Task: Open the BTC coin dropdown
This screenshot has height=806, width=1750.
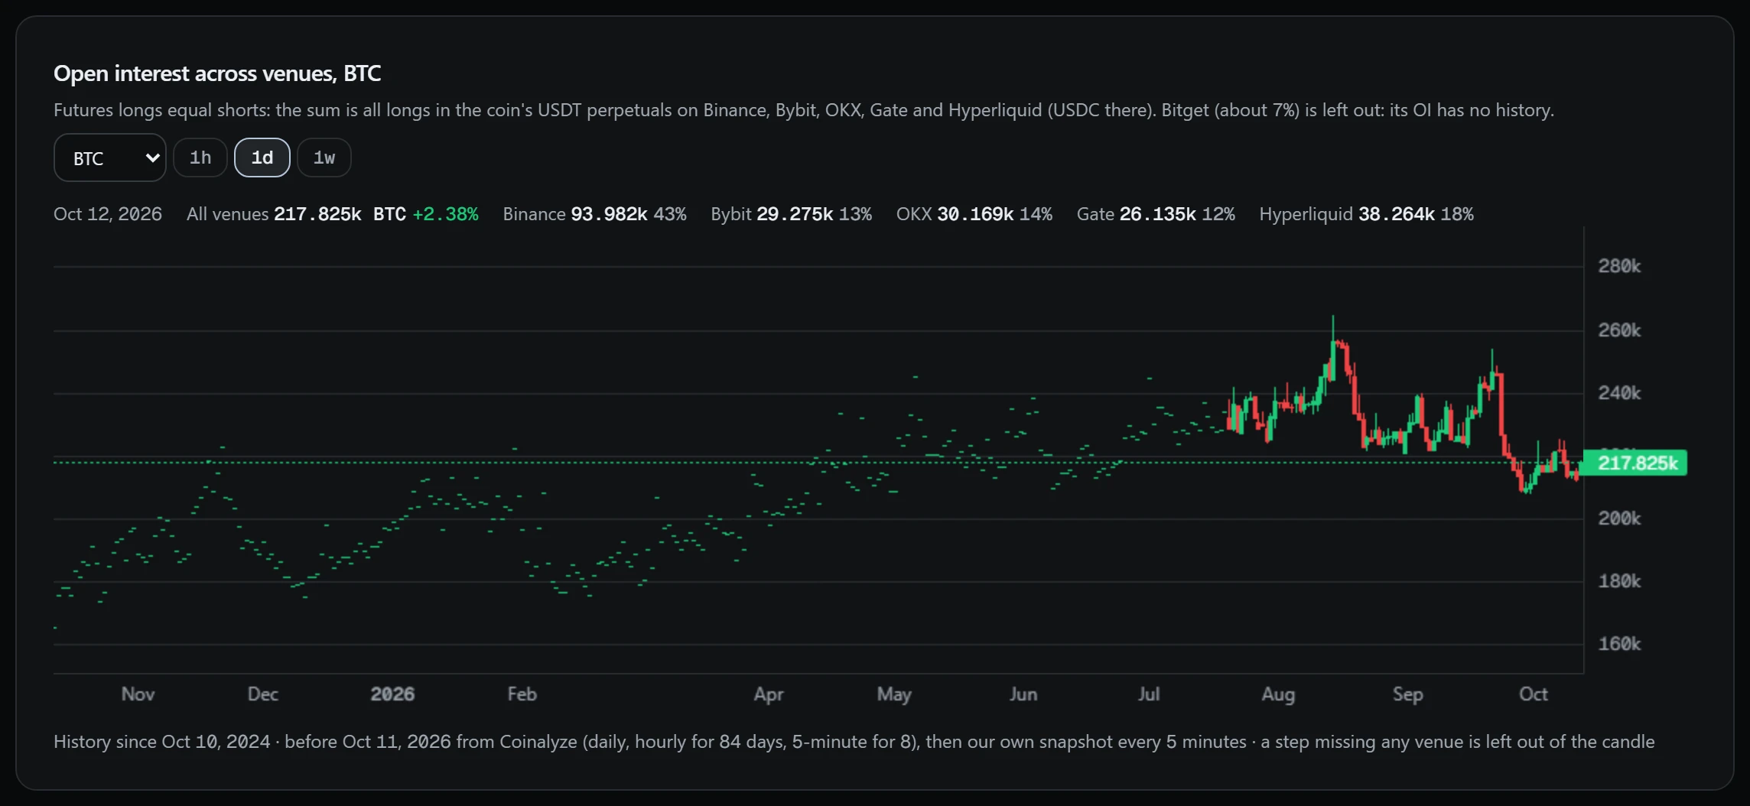Action: 109,158
